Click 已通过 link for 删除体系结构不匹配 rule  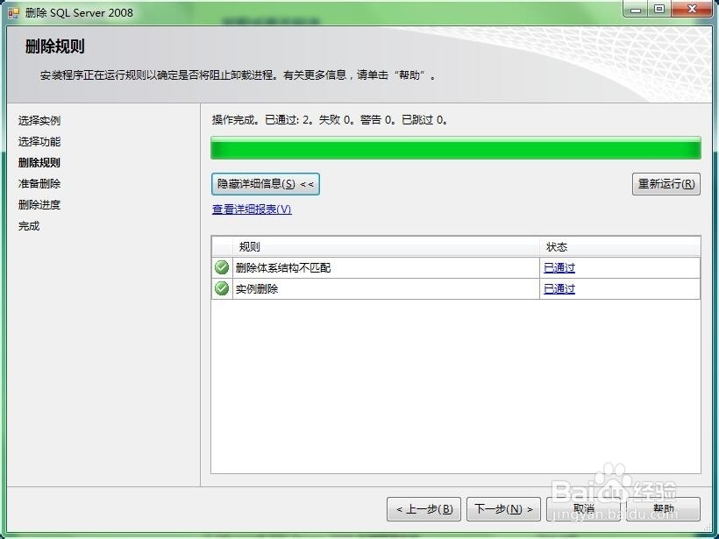[x=559, y=267]
